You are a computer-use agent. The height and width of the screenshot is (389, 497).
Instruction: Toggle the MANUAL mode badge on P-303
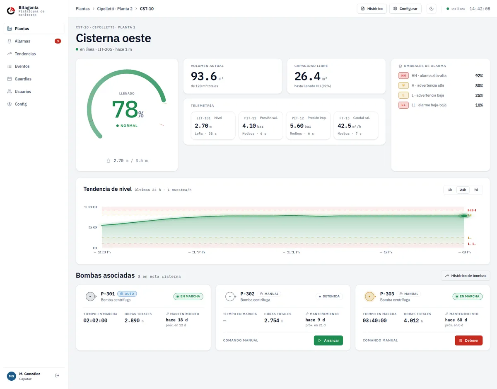(408, 294)
